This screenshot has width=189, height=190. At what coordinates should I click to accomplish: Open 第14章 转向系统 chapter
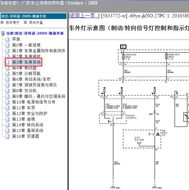click(28, 125)
